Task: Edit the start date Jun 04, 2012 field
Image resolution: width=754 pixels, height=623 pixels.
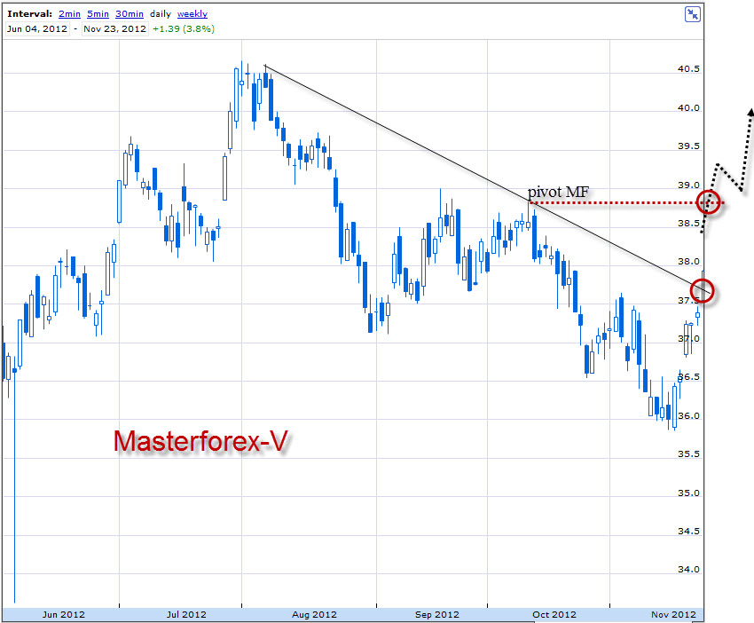Action: pos(37,29)
